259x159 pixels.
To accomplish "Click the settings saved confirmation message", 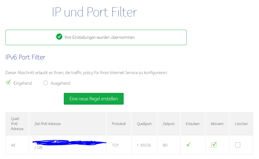I will tap(100, 37).
